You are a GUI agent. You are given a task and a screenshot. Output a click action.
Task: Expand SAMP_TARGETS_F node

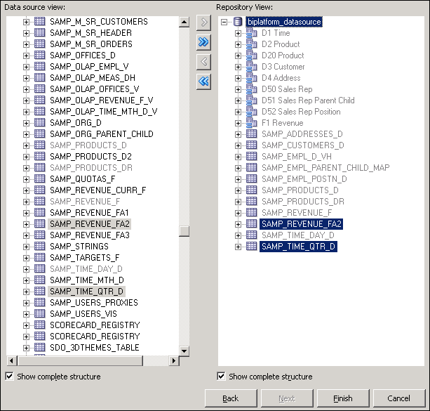(x=27, y=258)
